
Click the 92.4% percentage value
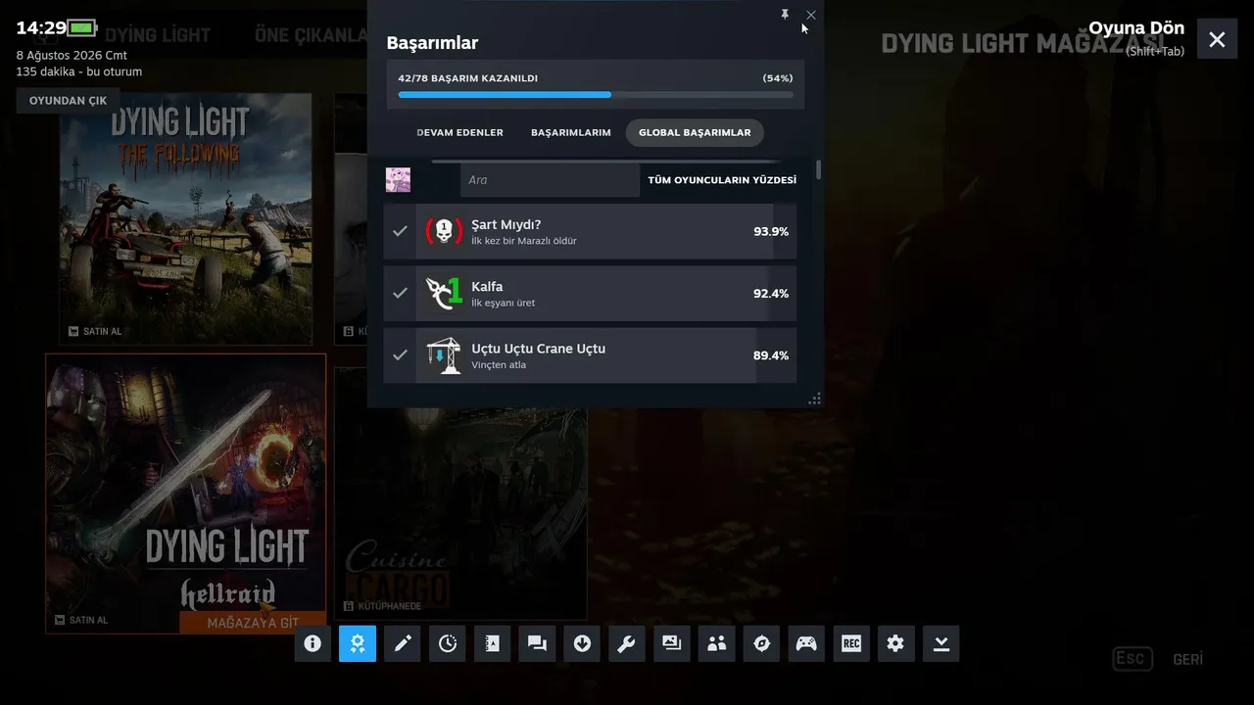(x=771, y=294)
